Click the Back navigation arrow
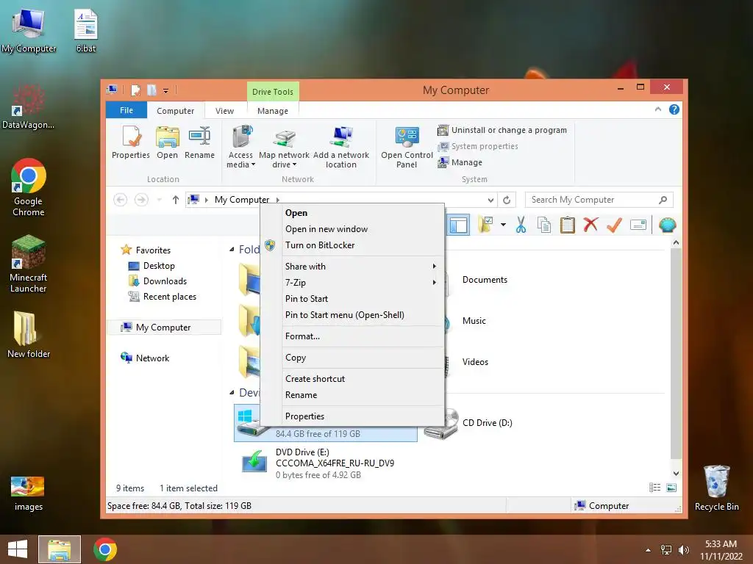Screen dimensions: 753x564 pos(120,200)
